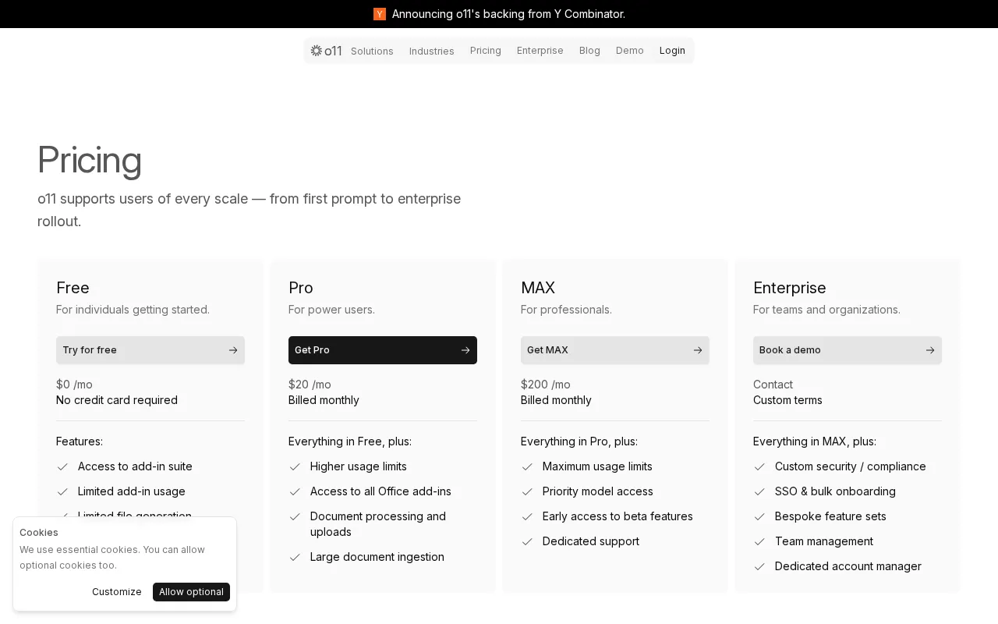This screenshot has width=998, height=624.
Task: Click the o11 logo icon
Action: click(317, 51)
